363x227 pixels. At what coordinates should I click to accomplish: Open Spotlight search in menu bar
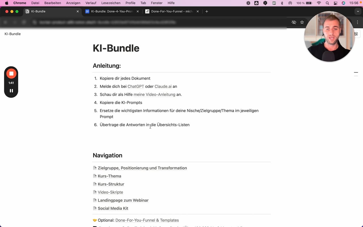328,3
